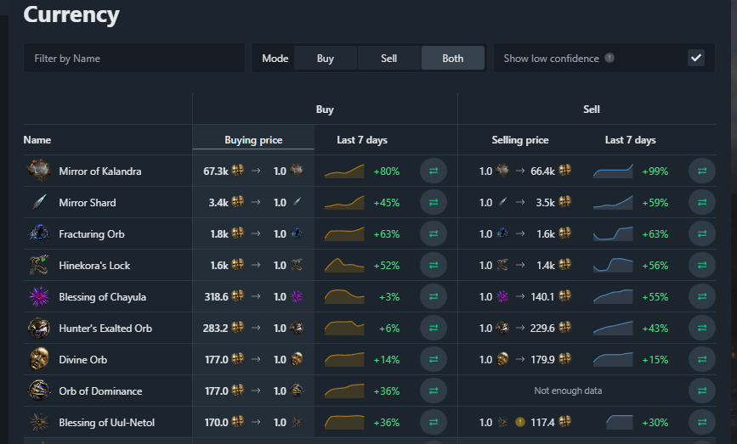Sort by Buying price column header
737x444 pixels.
pos(253,140)
